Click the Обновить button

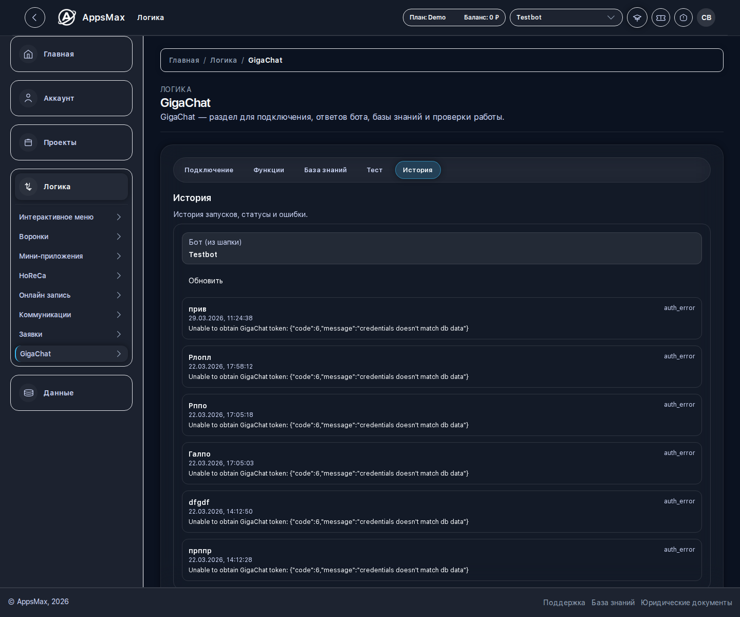206,281
